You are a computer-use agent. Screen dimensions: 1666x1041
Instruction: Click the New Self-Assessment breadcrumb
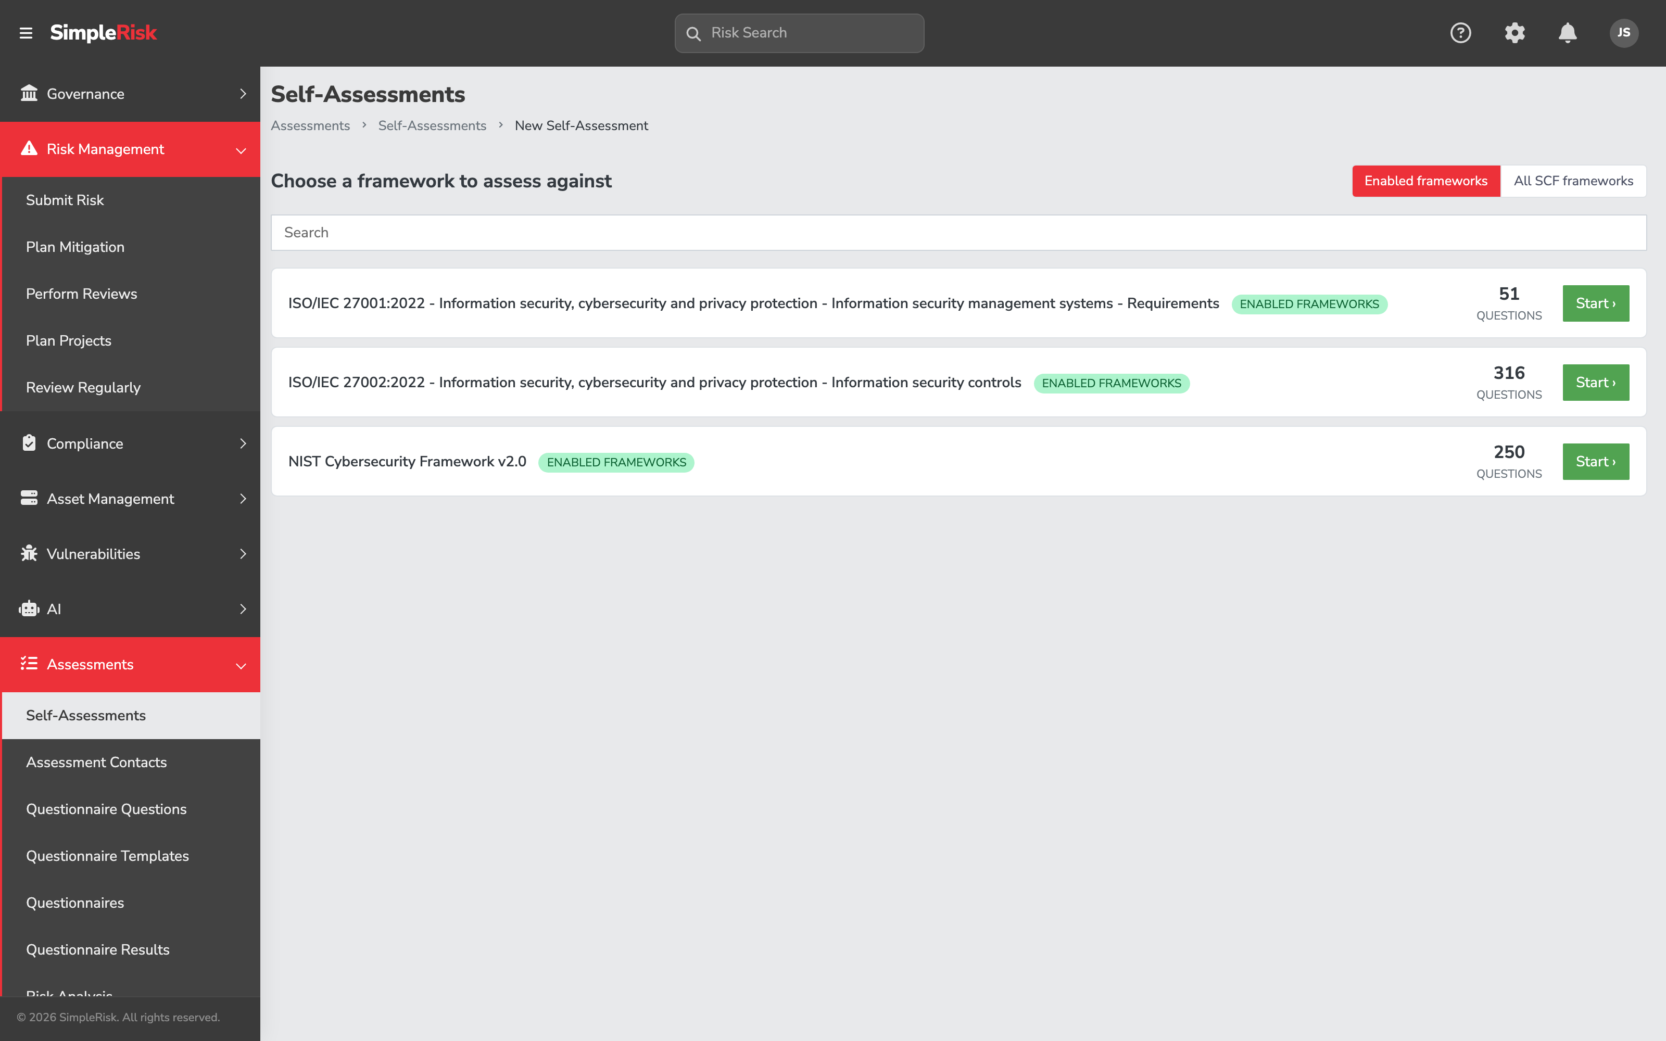(581, 125)
